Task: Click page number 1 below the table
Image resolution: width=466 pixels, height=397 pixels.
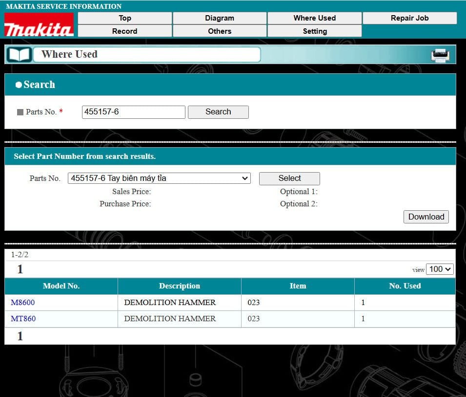Action: [20, 336]
